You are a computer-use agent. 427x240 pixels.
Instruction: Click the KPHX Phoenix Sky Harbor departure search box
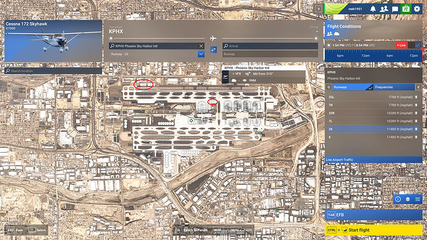coord(157,46)
